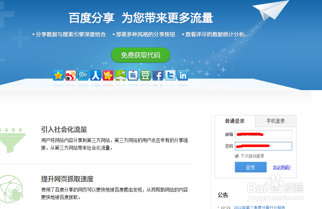Click the 部署多种风格的分享按钮 bullet text
This screenshot has height=209, width=322.
(x=145, y=34)
